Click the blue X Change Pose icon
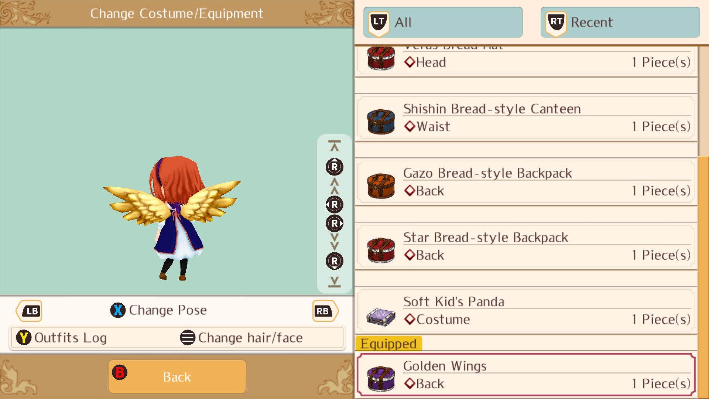The image size is (709, 399). click(118, 310)
